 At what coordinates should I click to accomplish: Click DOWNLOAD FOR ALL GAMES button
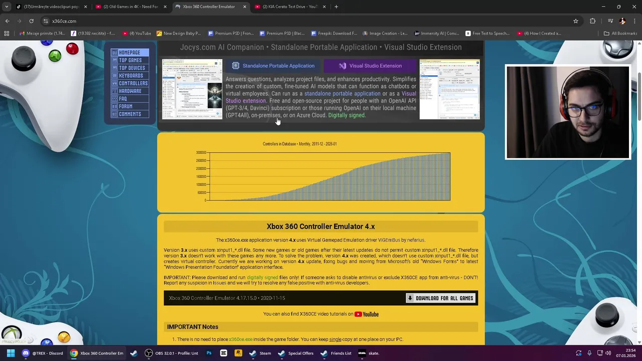point(440,298)
